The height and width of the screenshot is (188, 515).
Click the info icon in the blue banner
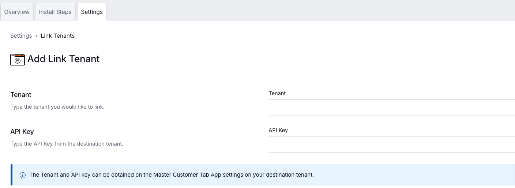(22, 175)
